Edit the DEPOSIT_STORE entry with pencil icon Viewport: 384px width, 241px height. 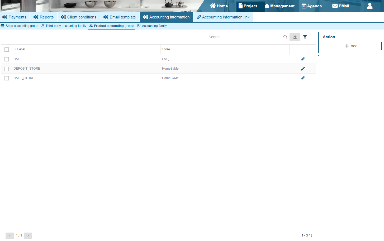(302, 69)
